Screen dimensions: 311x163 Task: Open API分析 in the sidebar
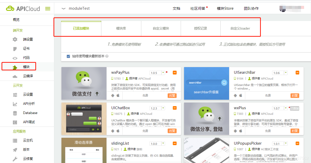pos(29,104)
